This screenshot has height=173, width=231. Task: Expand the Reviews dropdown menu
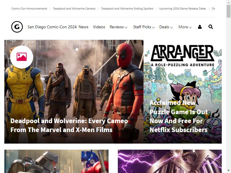[118, 27]
